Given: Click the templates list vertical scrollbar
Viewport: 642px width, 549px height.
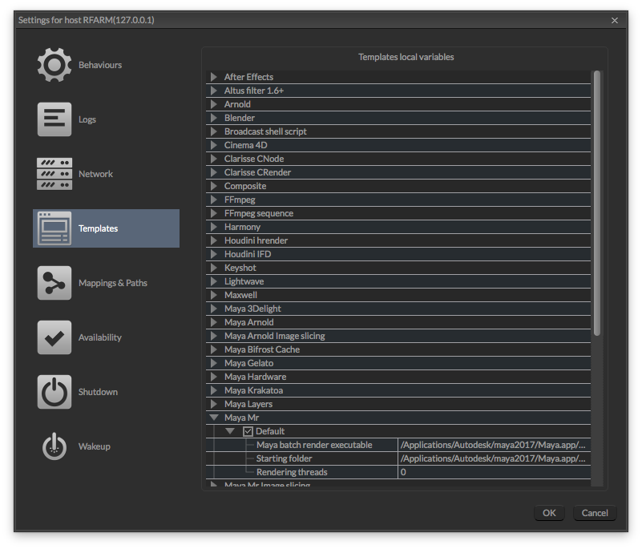Looking at the screenshot, I should (x=597, y=203).
